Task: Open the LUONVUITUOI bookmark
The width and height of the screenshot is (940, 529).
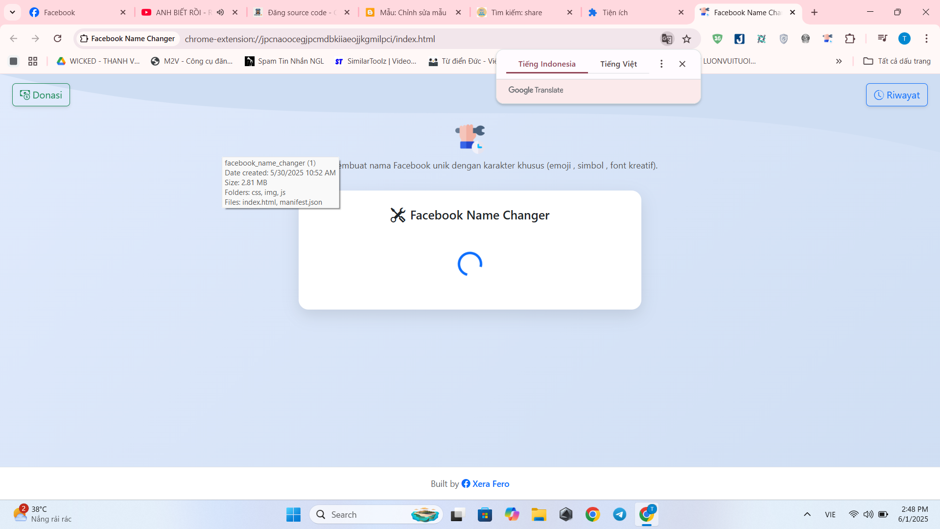Action: coord(729,61)
